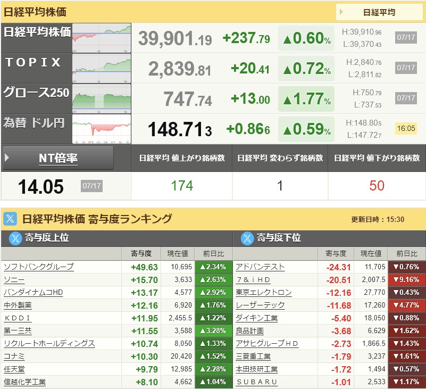Click the price 27,770 for 東京エレクトロン
Screen dimensions: 426x389
[x=374, y=292]
